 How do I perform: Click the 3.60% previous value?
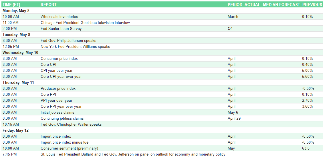pos(307,107)
